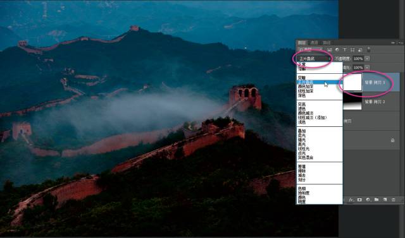Viewport: 405px width, 238px height.
Task: Open the layers panel flyout menu
Action: (401, 43)
